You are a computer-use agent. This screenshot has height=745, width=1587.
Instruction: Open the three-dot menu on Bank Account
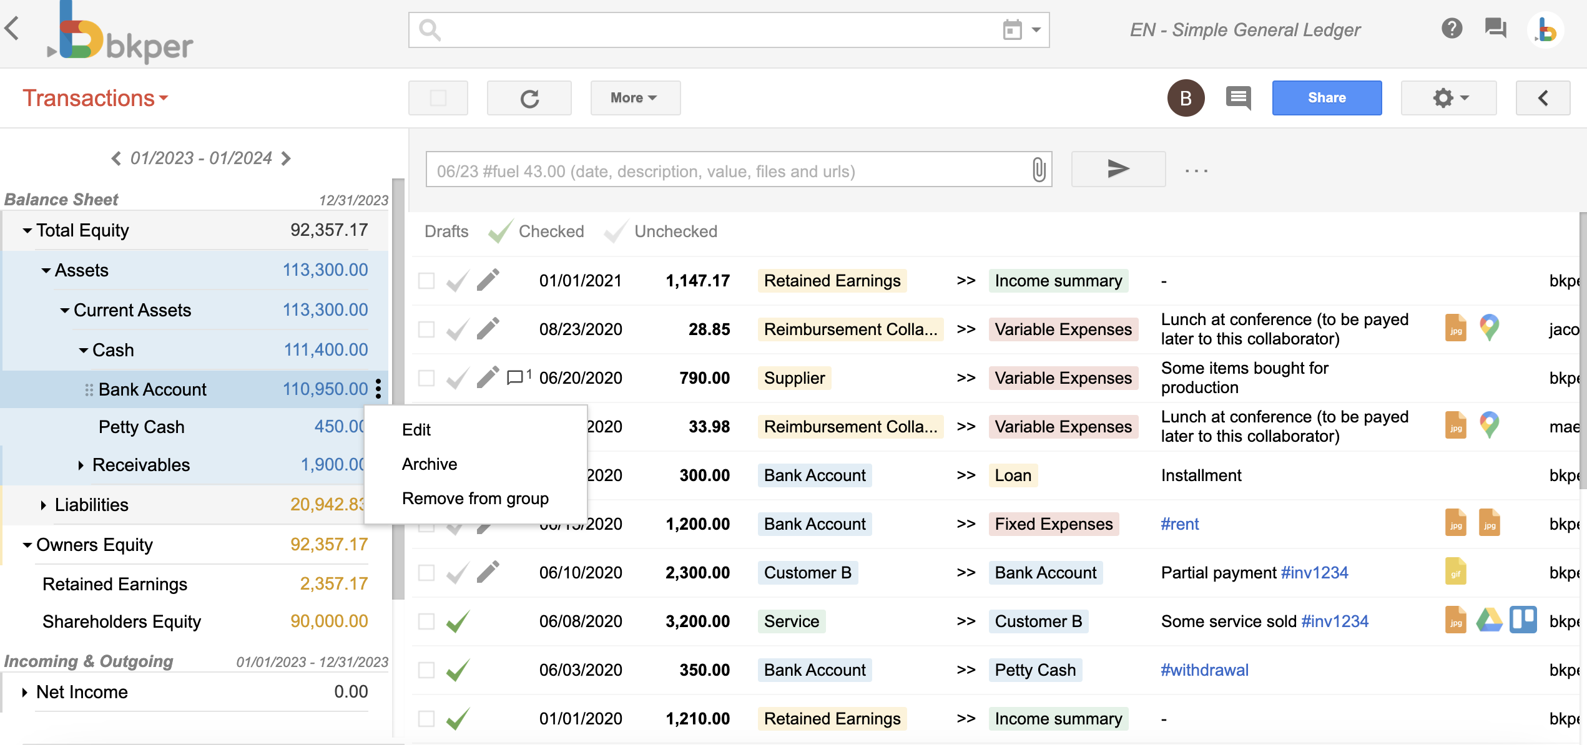pos(379,389)
